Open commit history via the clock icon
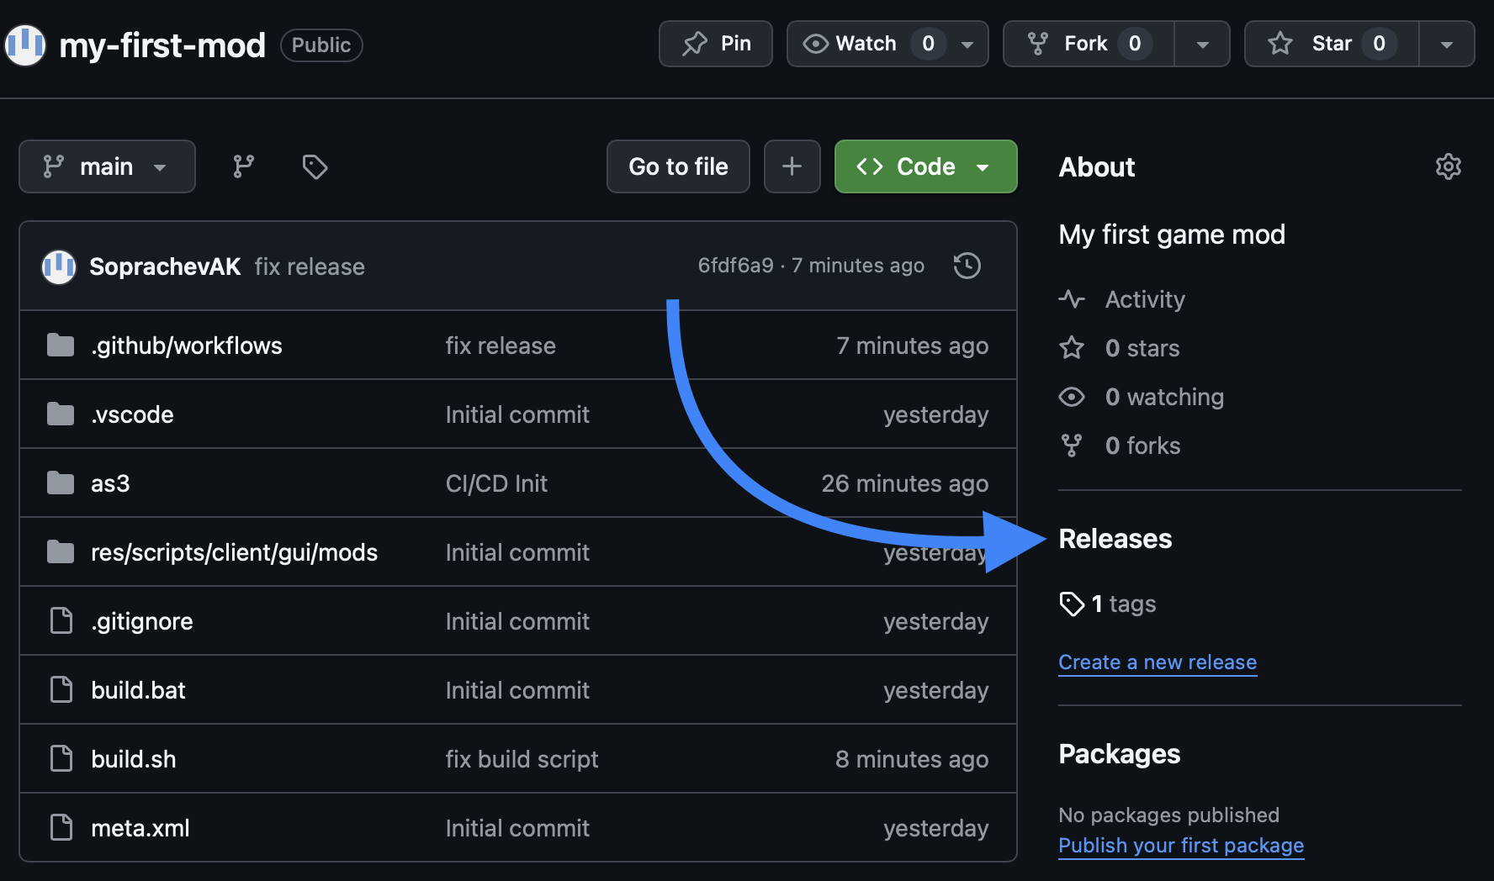The height and width of the screenshot is (881, 1494). pos(967,266)
